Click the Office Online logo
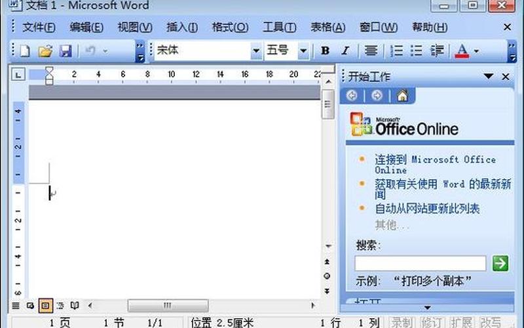 coord(404,125)
